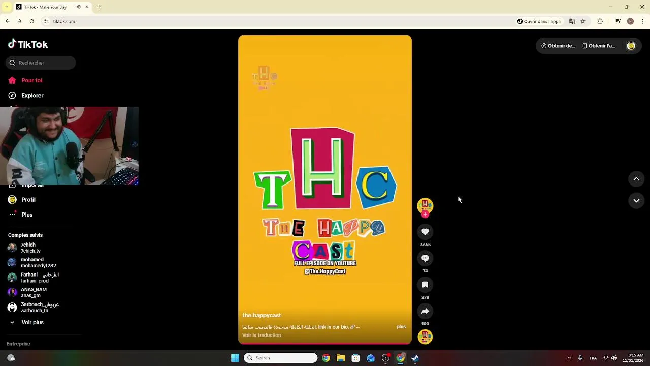This screenshot has width=650, height=366.
Task: Open the Explorer section
Action: coord(26,95)
